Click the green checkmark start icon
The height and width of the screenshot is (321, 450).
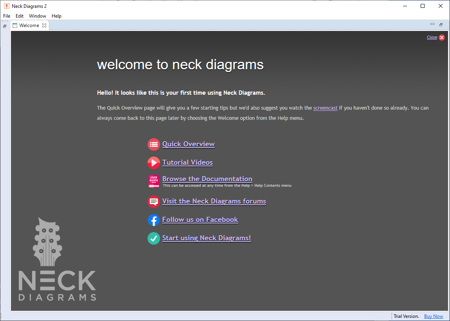[x=154, y=238]
